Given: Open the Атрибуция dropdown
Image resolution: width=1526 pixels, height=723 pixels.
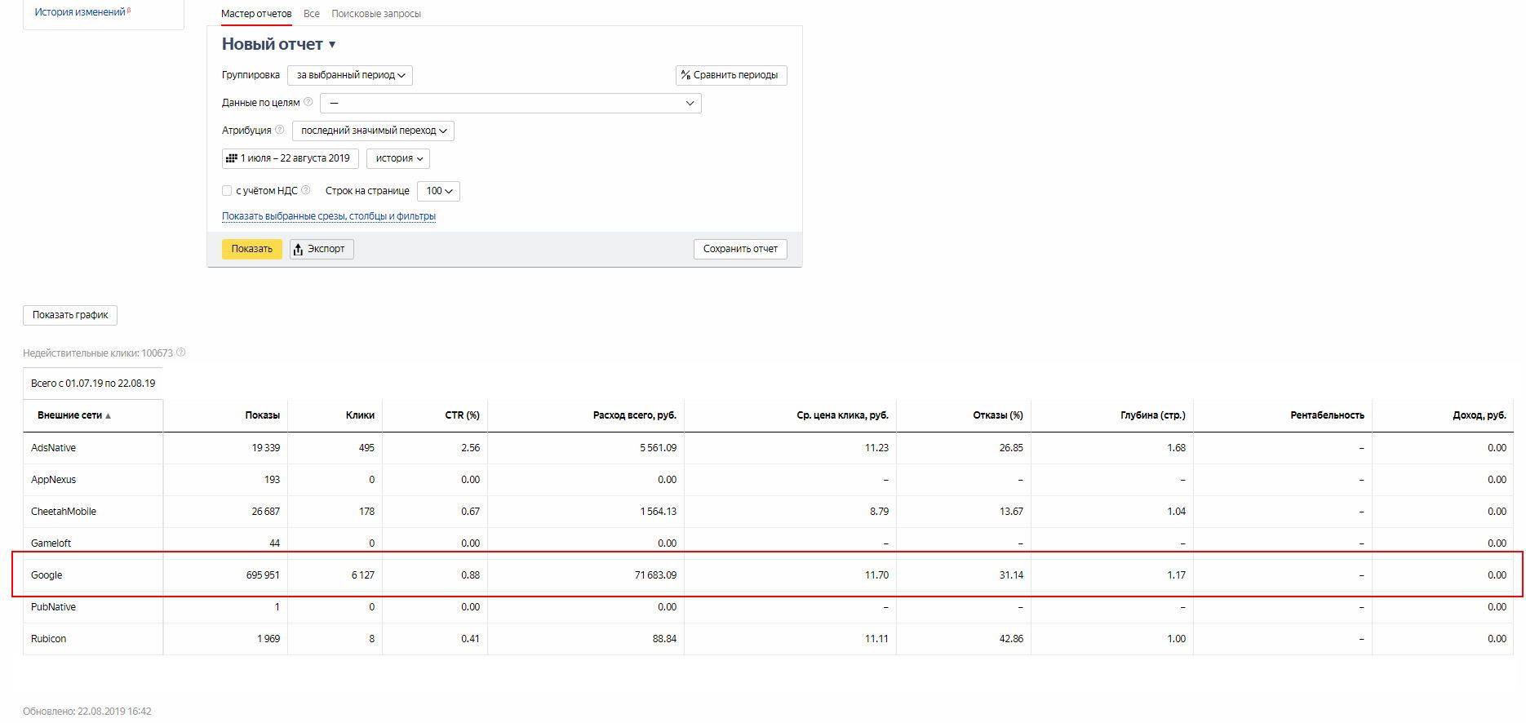Looking at the screenshot, I should click(373, 131).
